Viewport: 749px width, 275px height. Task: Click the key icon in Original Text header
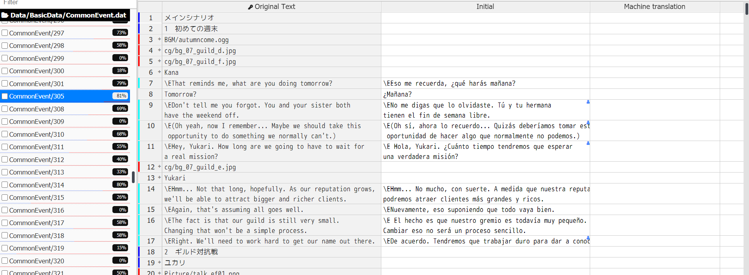(x=250, y=7)
